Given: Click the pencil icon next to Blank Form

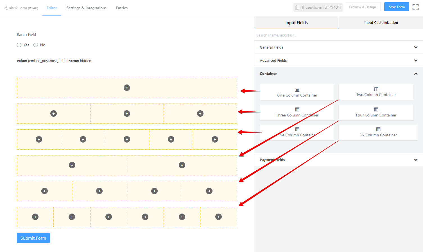Looking at the screenshot, I should [x=6, y=8].
